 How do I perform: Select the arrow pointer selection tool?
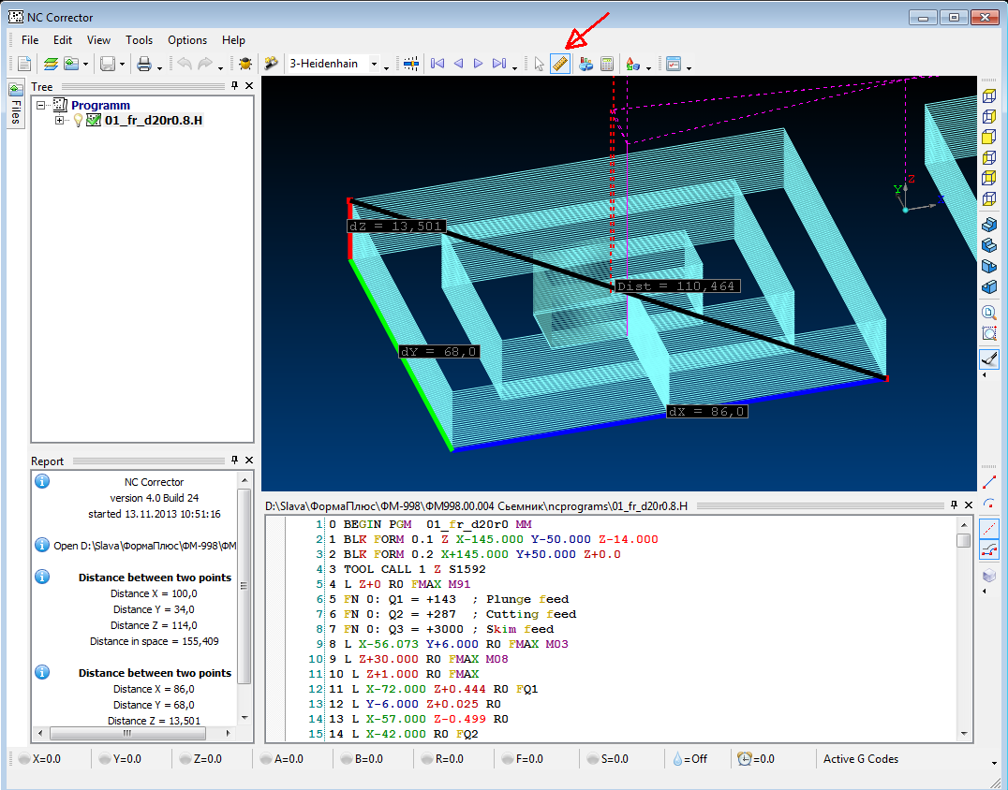tap(539, 64)
